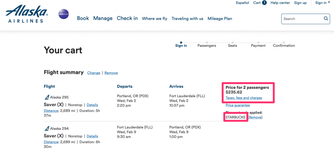The image size is (334, 155).
Task: Remove the STARBUCKS discount code
Action: click(255, 117)
